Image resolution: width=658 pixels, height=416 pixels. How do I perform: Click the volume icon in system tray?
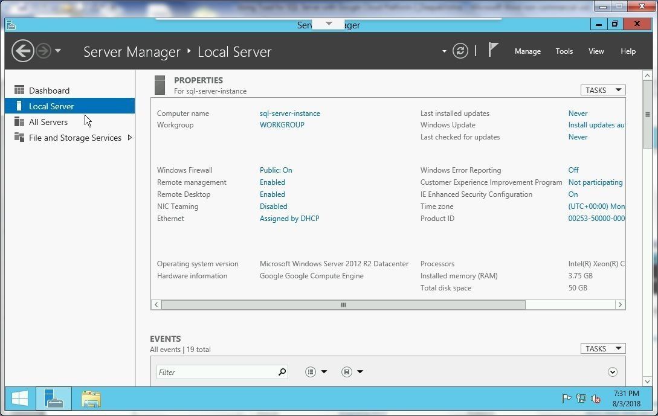click(x=596, y=398)
